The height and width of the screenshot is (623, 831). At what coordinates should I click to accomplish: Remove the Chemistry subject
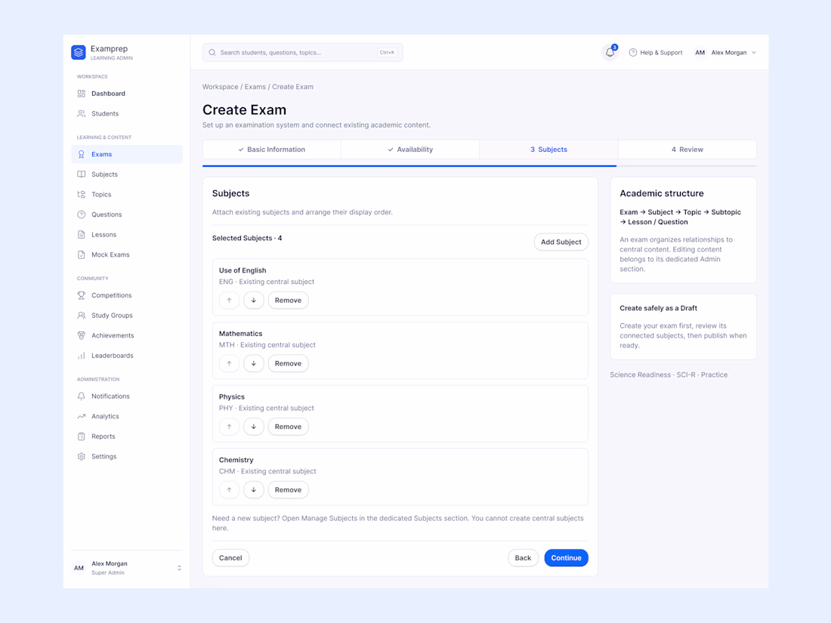[289, 490]
